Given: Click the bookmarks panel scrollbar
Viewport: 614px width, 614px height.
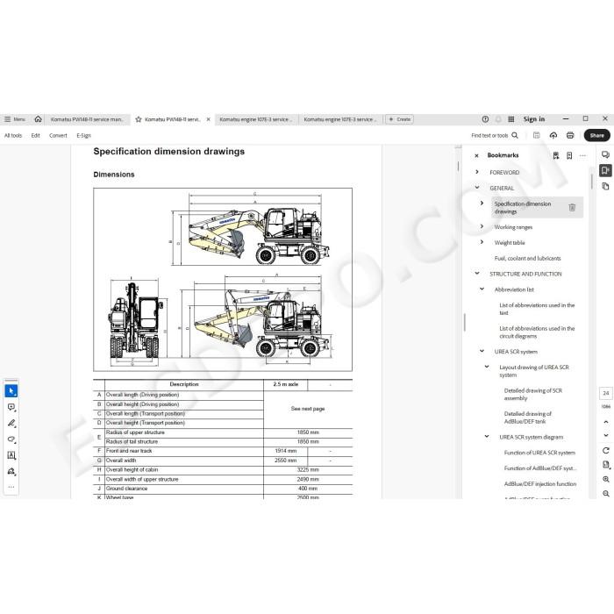Looking at the screenshot, I should tap(592, 182).
